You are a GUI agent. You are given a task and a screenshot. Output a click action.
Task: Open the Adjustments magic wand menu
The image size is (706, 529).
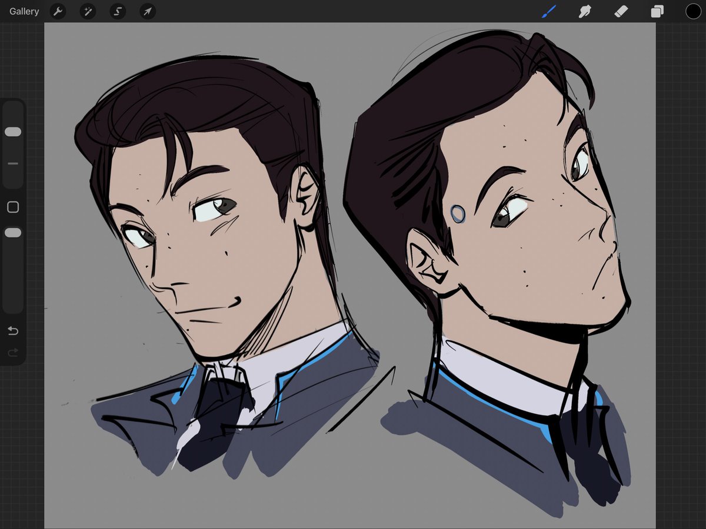pyautogui.click(x=88, y=11)
